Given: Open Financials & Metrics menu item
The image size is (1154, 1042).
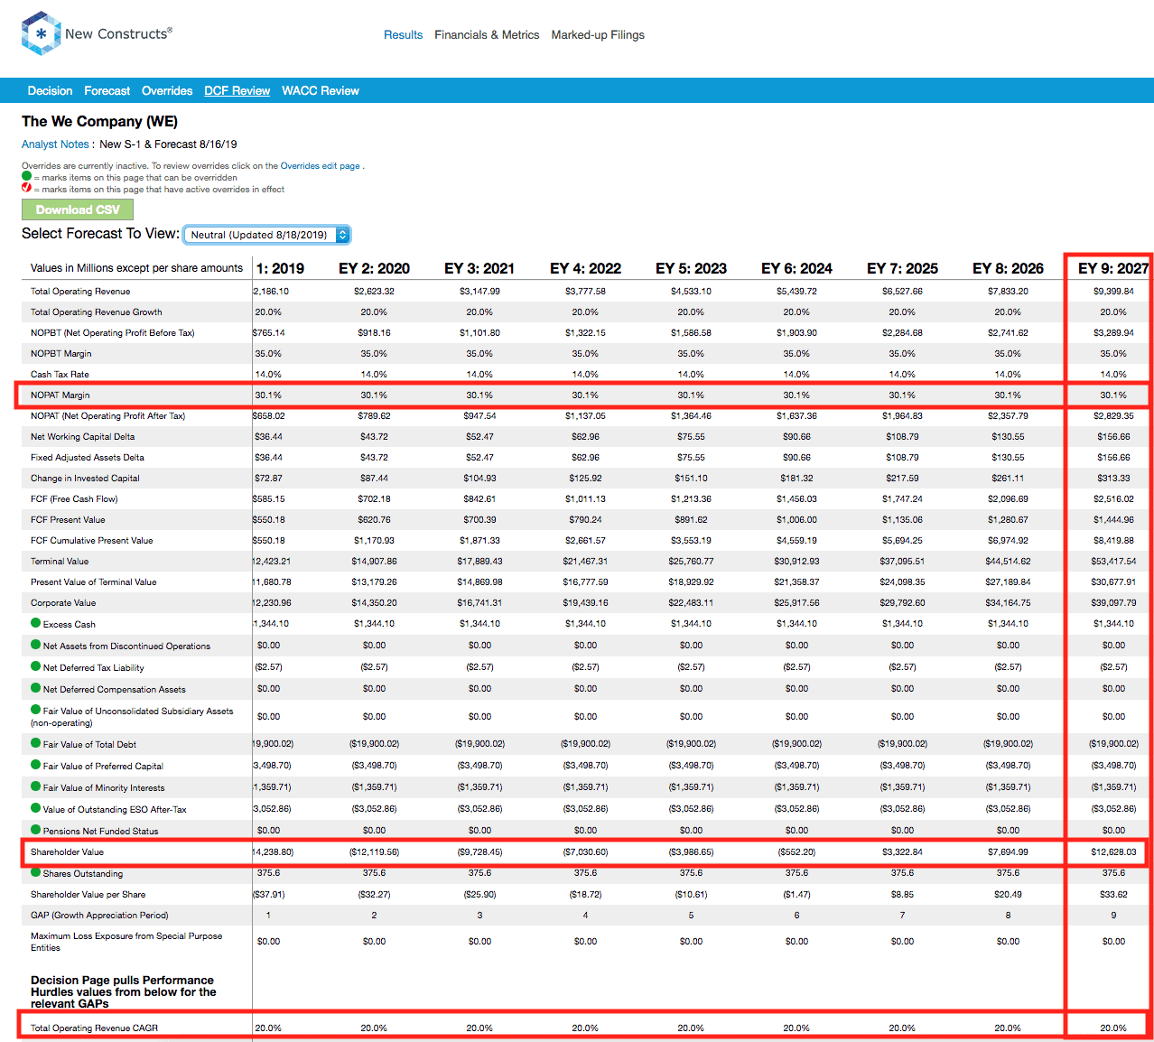Looking at the screenshot, I should tap(487, 34).
